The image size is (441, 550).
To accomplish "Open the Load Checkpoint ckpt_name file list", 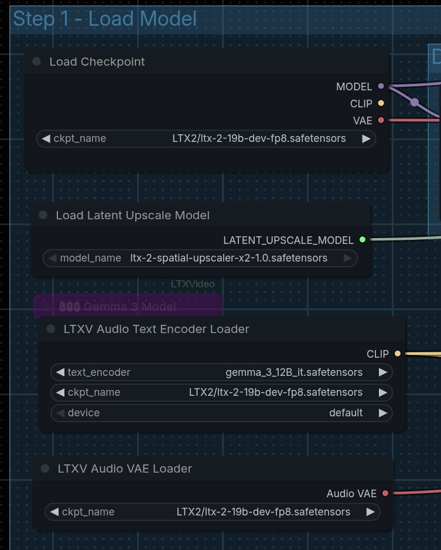I will tap(206, 138).
